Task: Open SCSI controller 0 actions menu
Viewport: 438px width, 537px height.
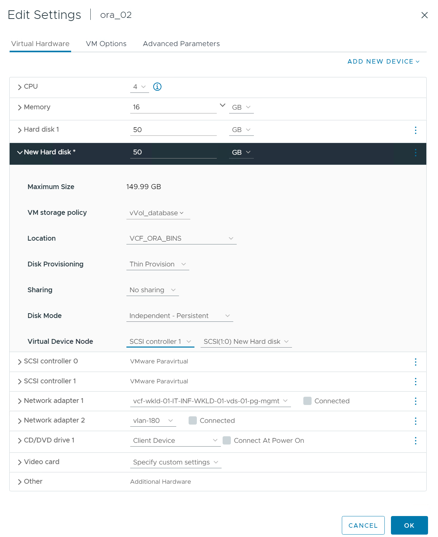Action: 415,362
